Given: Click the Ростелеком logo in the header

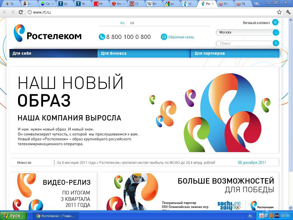Looking at the screenshot, I should (x=47, y=33).
